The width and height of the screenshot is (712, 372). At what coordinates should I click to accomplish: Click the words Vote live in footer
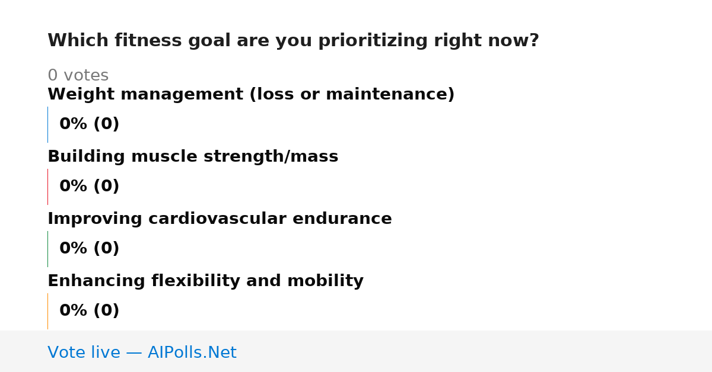click(84, 352)
